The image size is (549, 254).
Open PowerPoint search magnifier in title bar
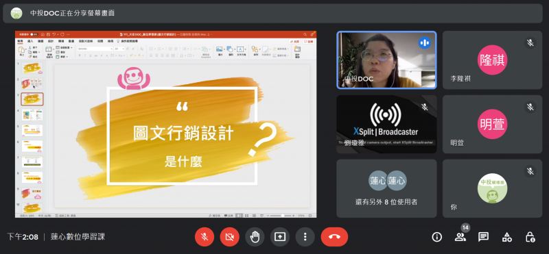pos(305,34)
